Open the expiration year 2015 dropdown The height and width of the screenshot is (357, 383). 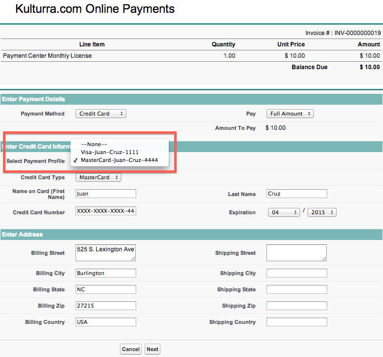tap(322, 212)
